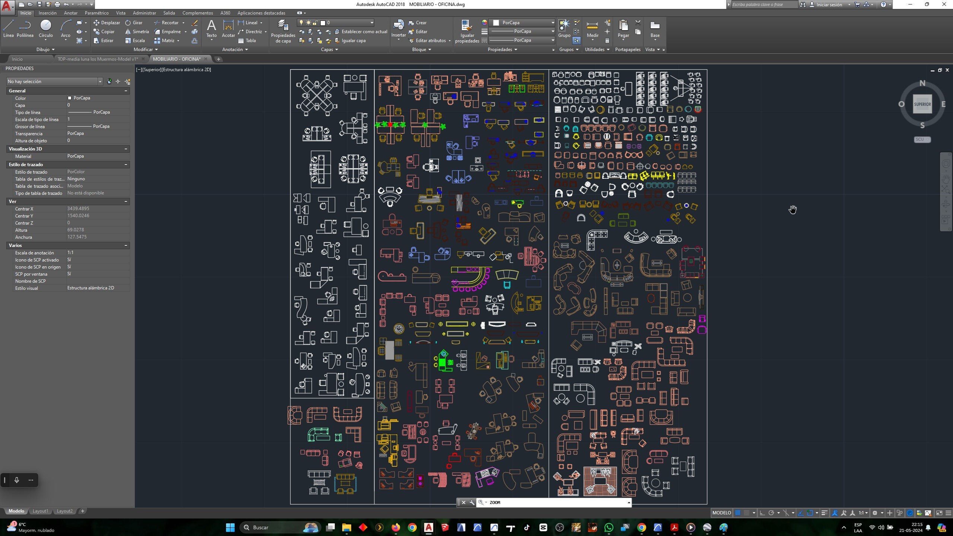The image size is (953, 536).
Task: Click the Igualar capa button
Action: point(353,40)
